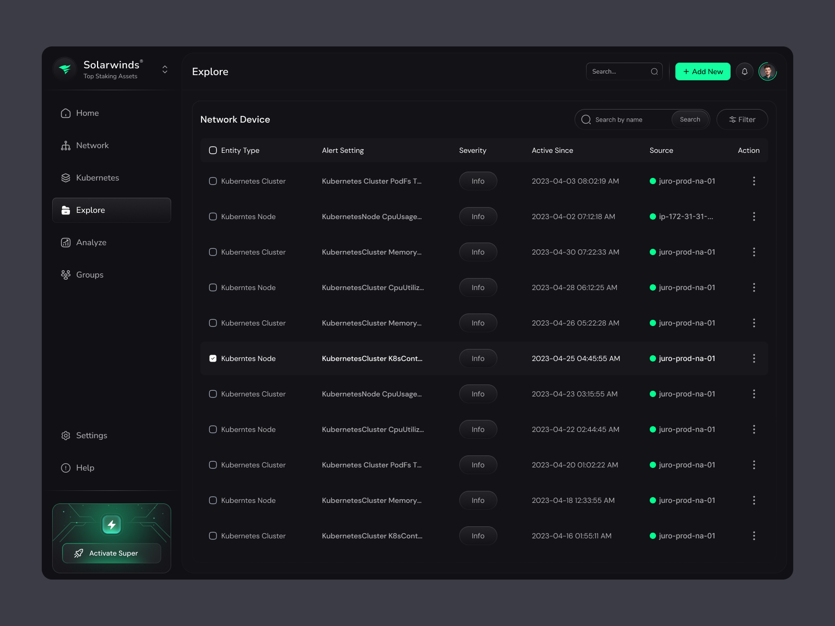The height and width of the screenshot is (626, 835).
Task: Click the Add New button
Action: [x=703, y=71]
